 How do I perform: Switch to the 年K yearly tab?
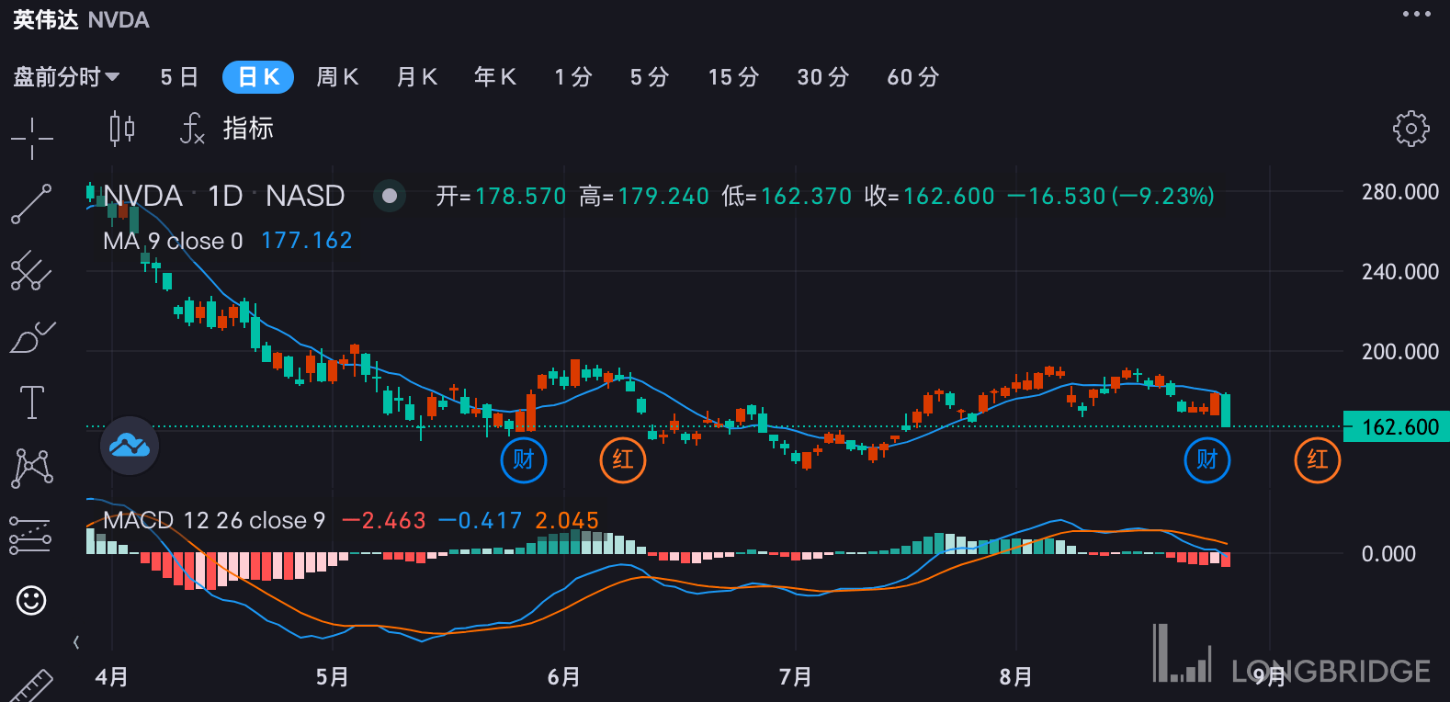[x=495, y=77]
